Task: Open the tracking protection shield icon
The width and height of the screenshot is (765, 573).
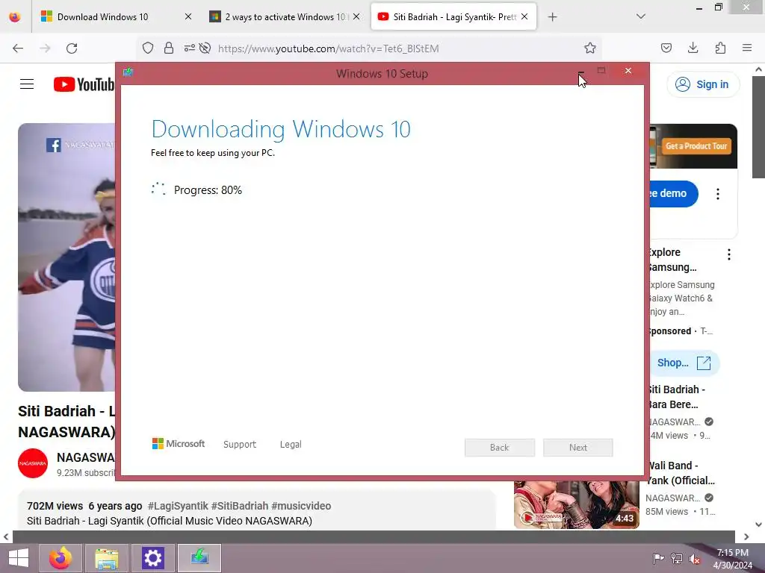Action: 148,48
